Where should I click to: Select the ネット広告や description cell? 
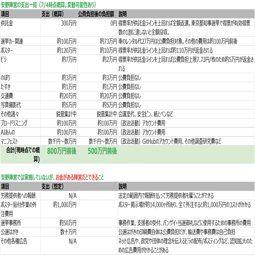pyautogui.click(x=185, y=245)
